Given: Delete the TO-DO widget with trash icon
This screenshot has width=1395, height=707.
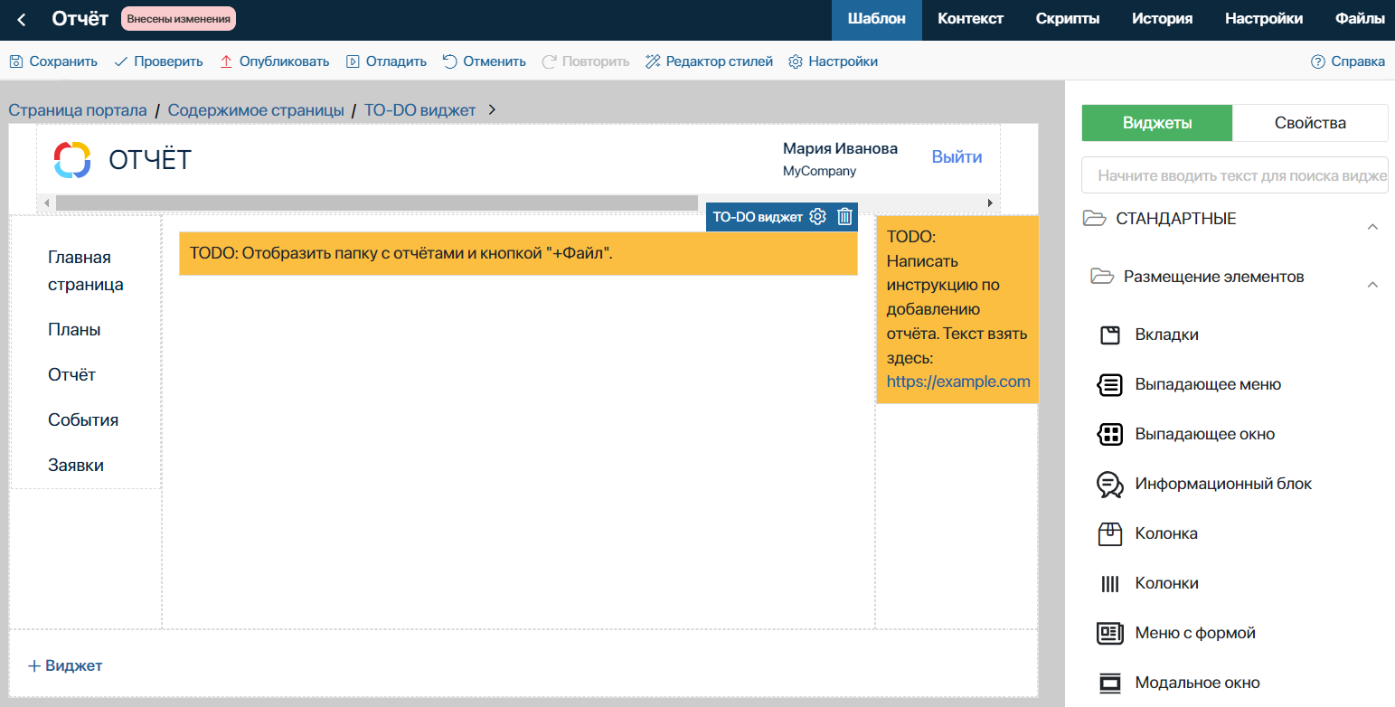Looking at the screenshot, I should (844, 216).
